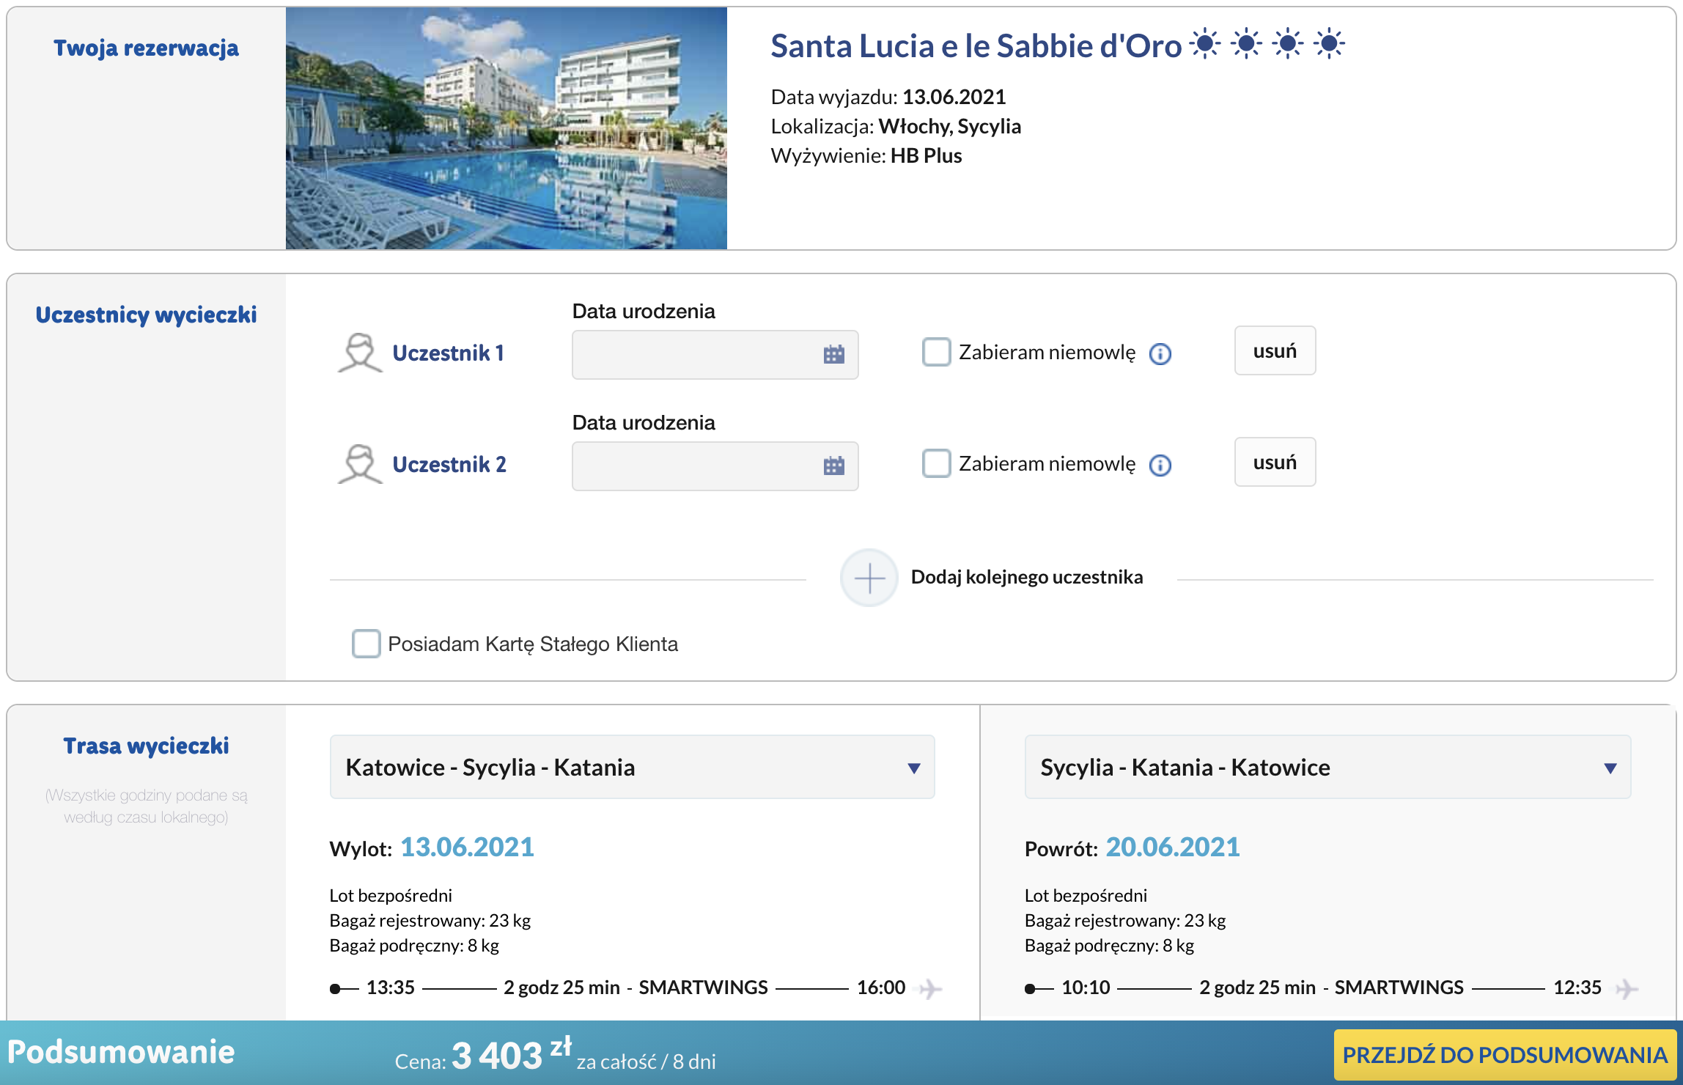The height and width of the screenshot is (1085, 1683).
Task: Click airplane icon at 12:35 arrival
Action: (x=1627, y=988)
